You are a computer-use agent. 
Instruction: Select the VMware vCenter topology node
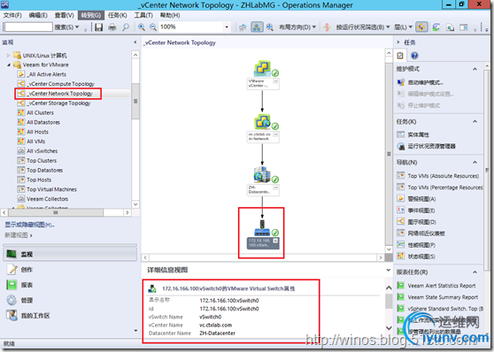[x=262, y=68]
